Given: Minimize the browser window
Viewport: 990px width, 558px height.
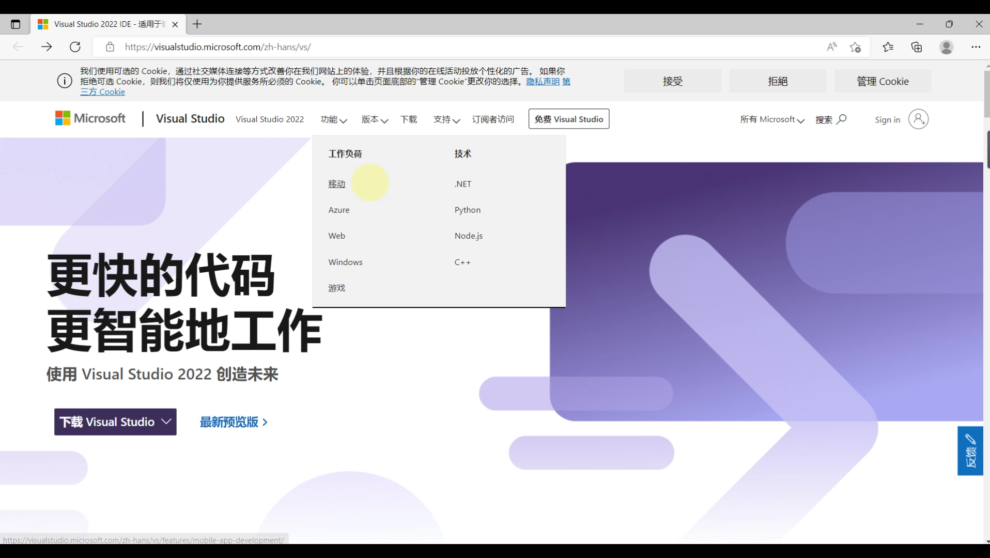Looking at the screenshot, I should click(919, 24).
